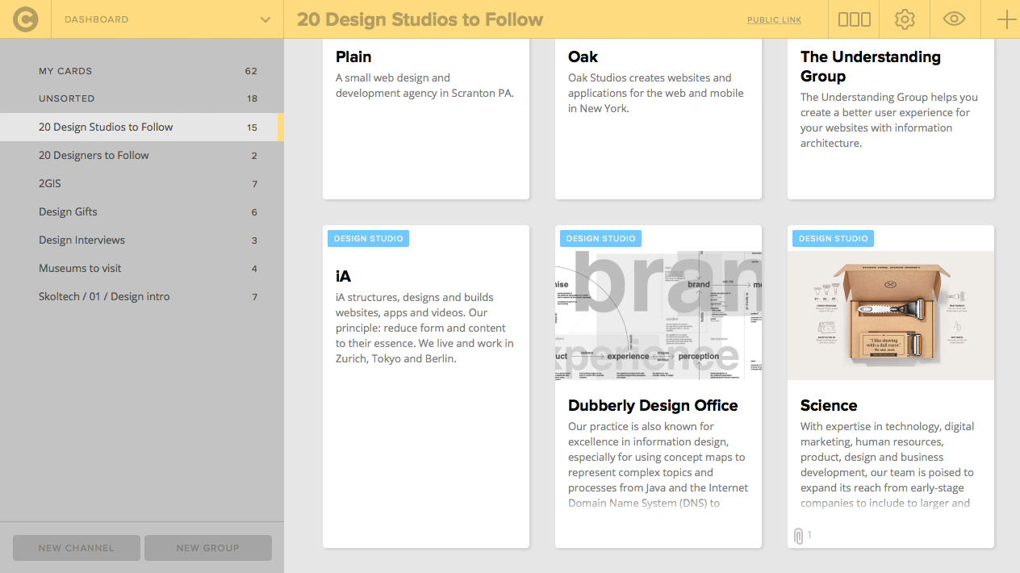Click Design Studio tag on Dubberly card
The image size is (1020, 573).
[x=601, y=238]
